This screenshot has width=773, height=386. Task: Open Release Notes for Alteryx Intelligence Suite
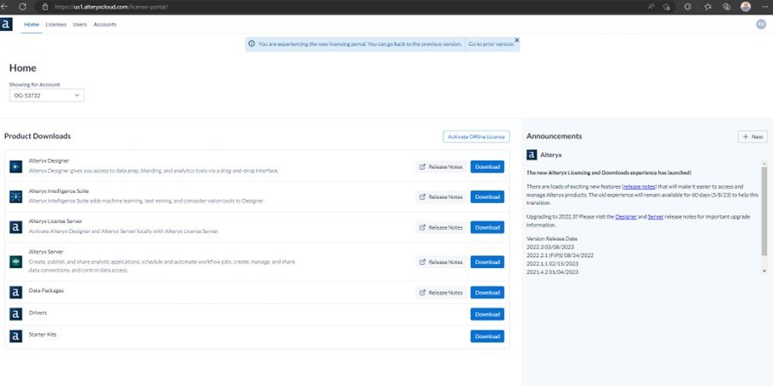tap(441, 196)
